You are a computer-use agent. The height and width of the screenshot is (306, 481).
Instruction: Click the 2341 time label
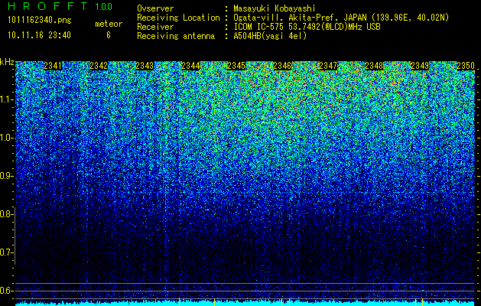[53, 66]
